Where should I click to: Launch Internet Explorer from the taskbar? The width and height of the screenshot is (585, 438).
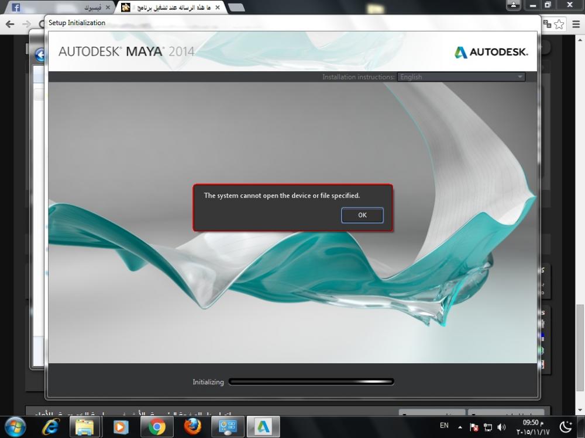coord(50,427)
